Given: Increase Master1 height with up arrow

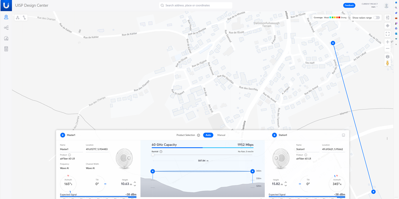Looking at the screenshot, I should (x=135, y=182).
